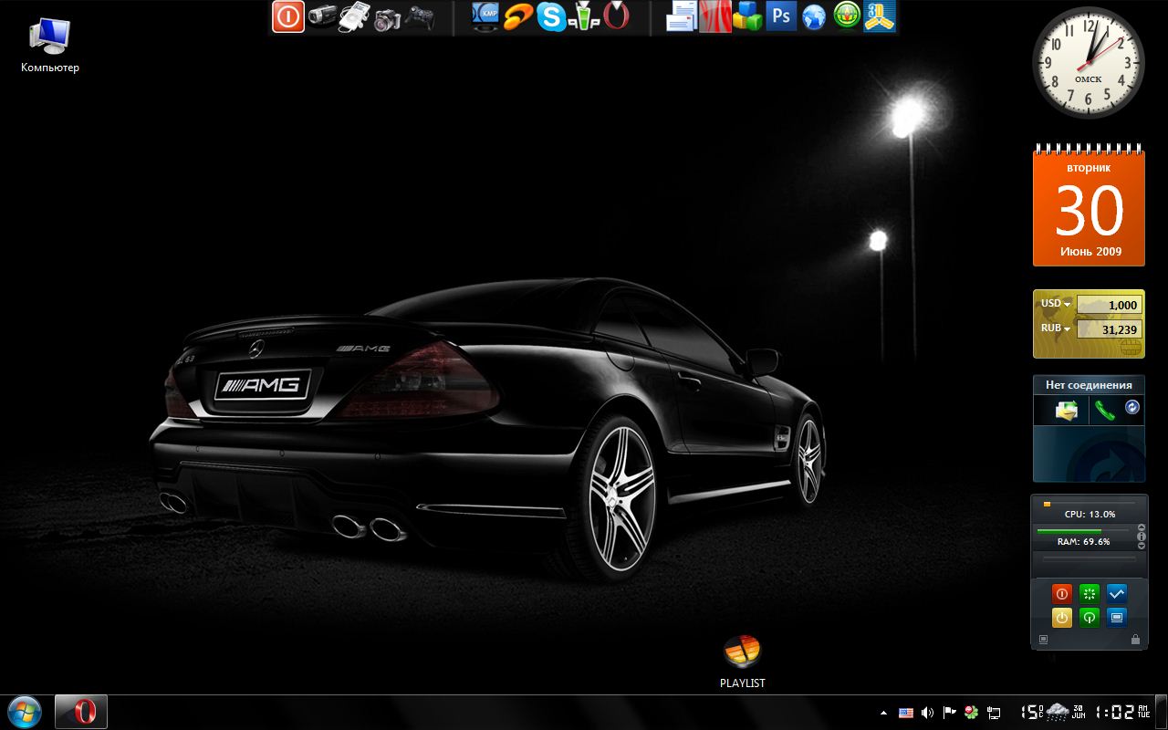Open the PLAYLIST desktop shortcut
This screenshot has width=1168, height=730.
[742, 652]
